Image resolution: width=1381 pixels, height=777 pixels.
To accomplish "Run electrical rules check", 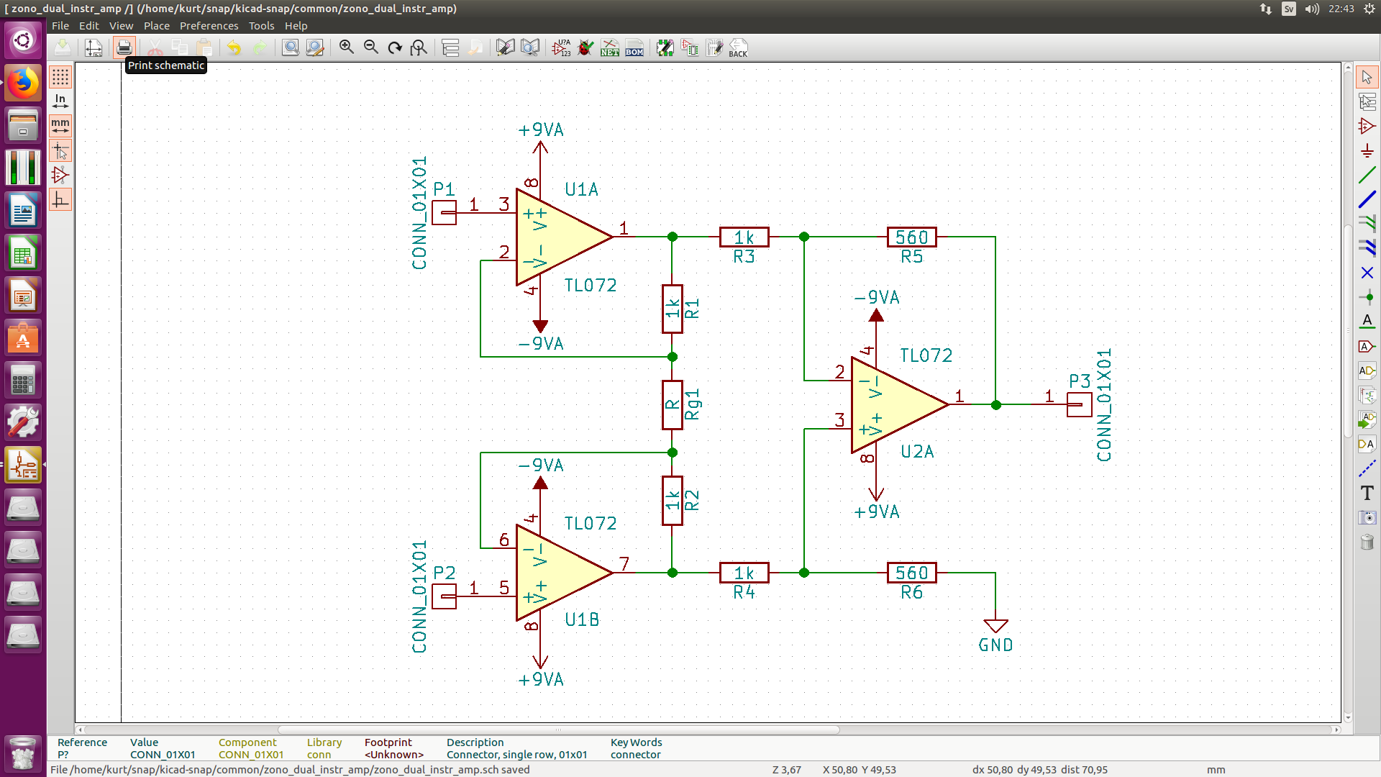I will [586, 47].
